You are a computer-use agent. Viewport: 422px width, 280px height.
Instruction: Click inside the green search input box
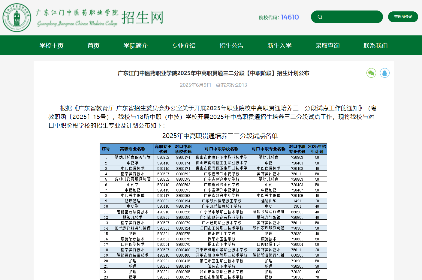(x=347, y=17)
